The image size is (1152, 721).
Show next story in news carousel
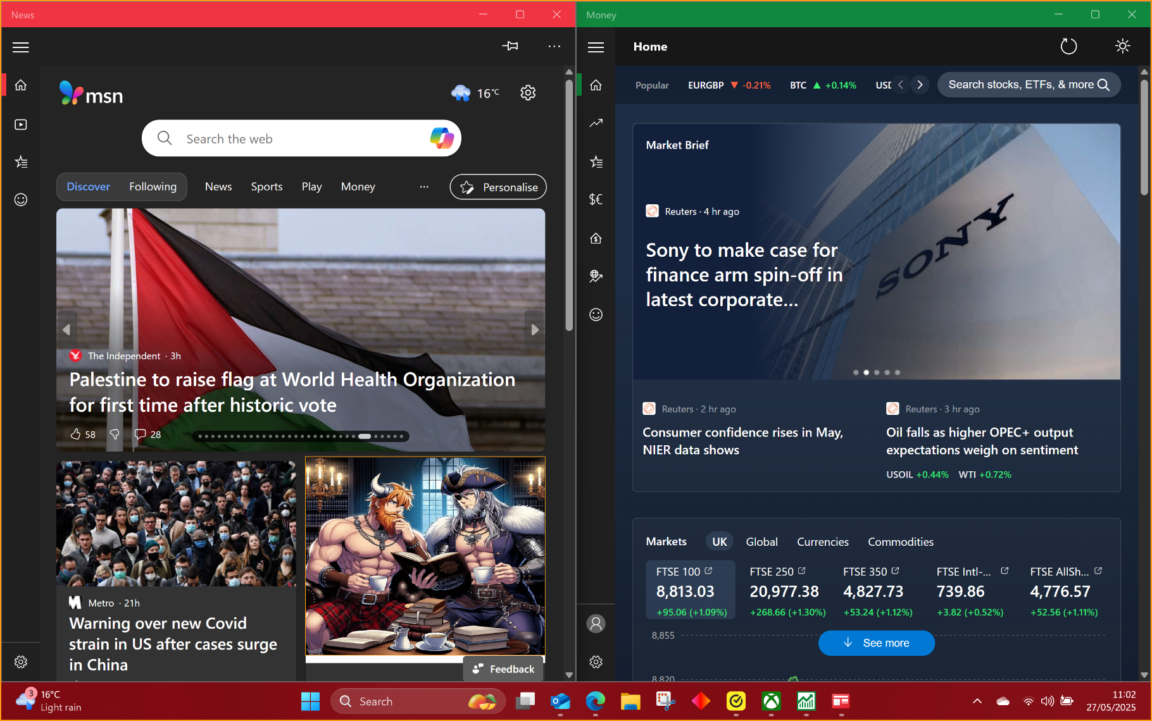click(535, 330)
